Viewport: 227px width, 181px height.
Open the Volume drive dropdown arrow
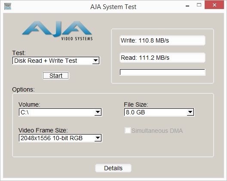[98, 112]
